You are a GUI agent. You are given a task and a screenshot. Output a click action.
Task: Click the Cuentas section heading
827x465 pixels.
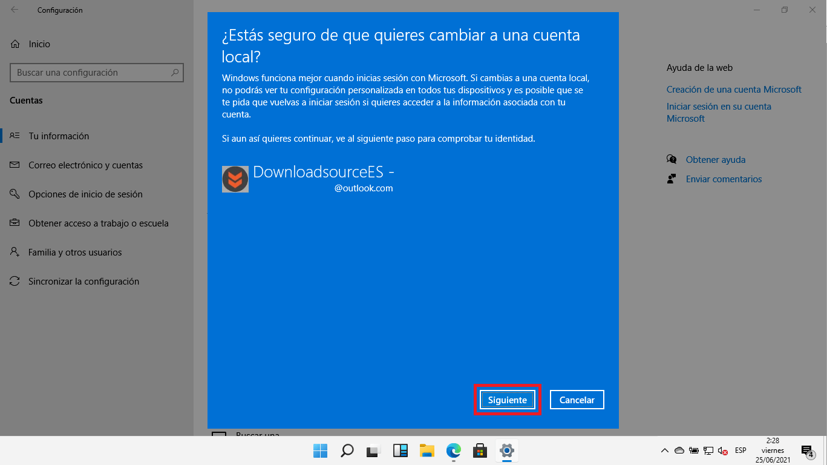coord(26,101)
